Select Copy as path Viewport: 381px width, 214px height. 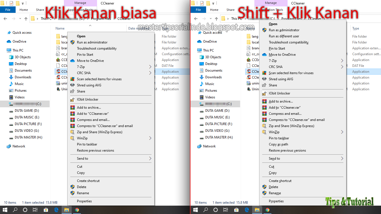pyautogui.click(x=279, y=144)
